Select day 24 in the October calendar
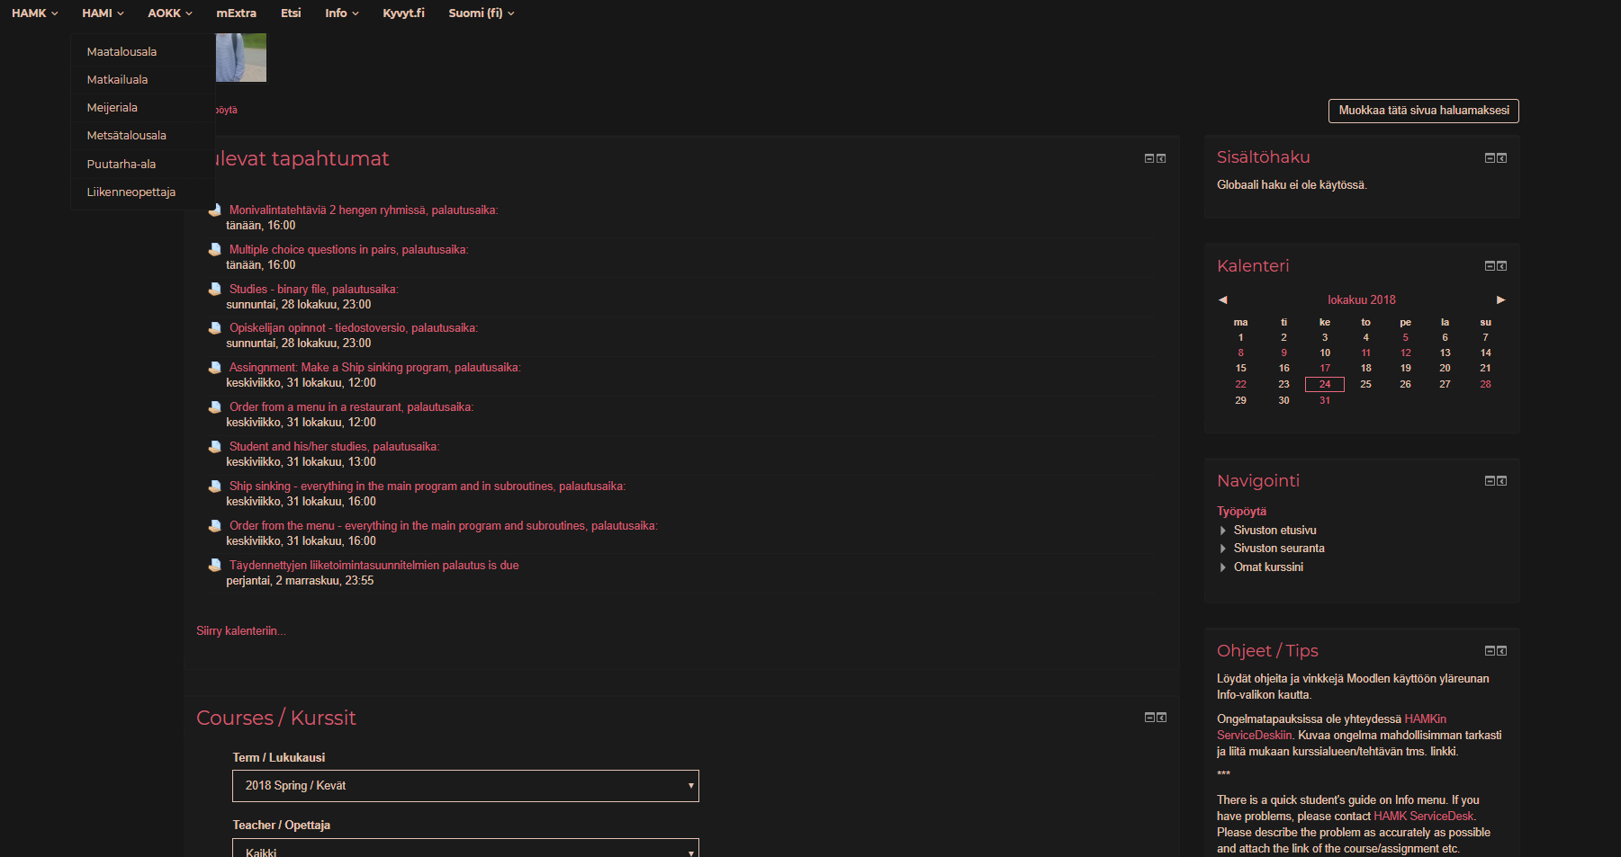 1324,384
